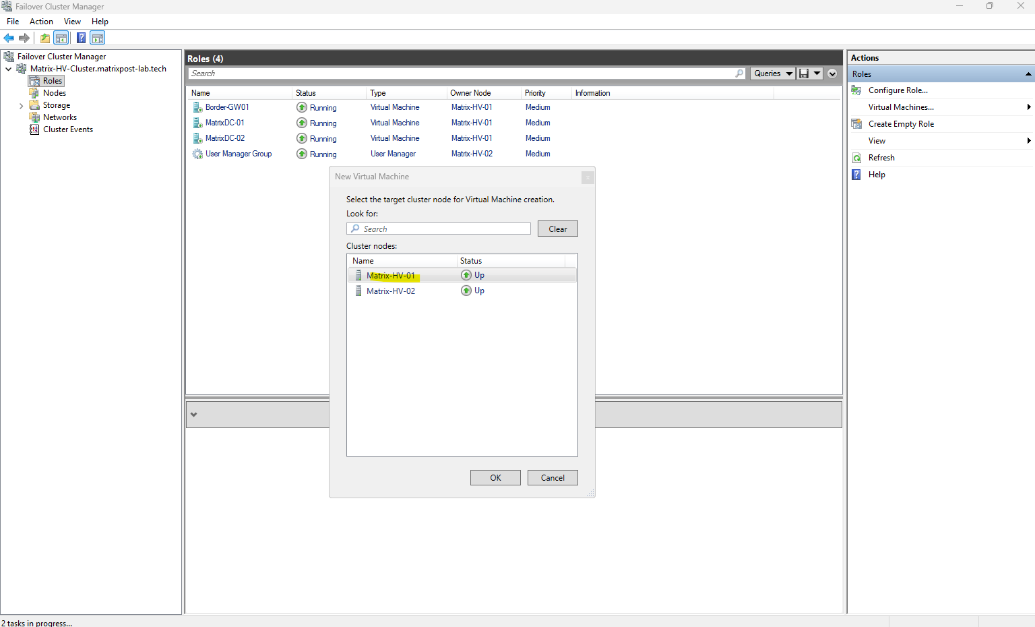Click magnifier icon in Roles search bar

(740, 73)
